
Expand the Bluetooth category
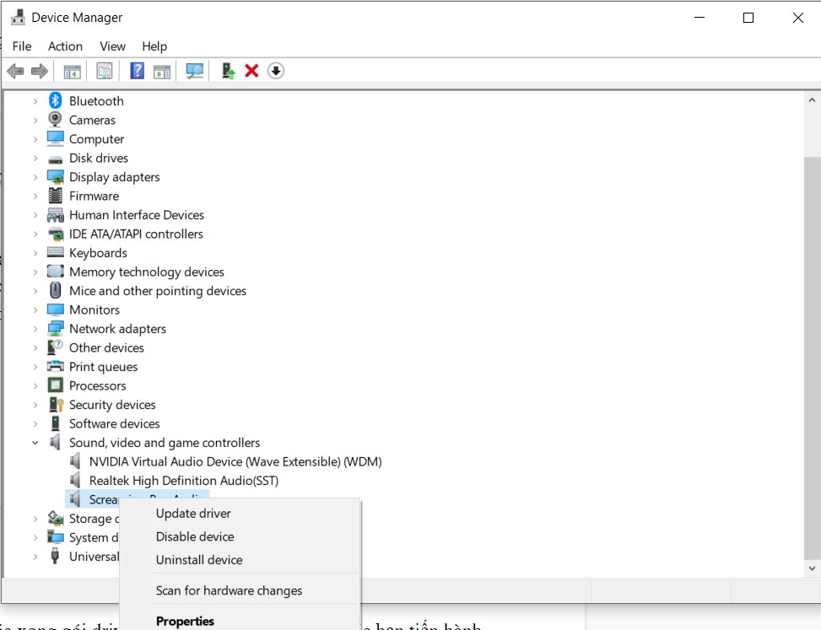(35, 101)
